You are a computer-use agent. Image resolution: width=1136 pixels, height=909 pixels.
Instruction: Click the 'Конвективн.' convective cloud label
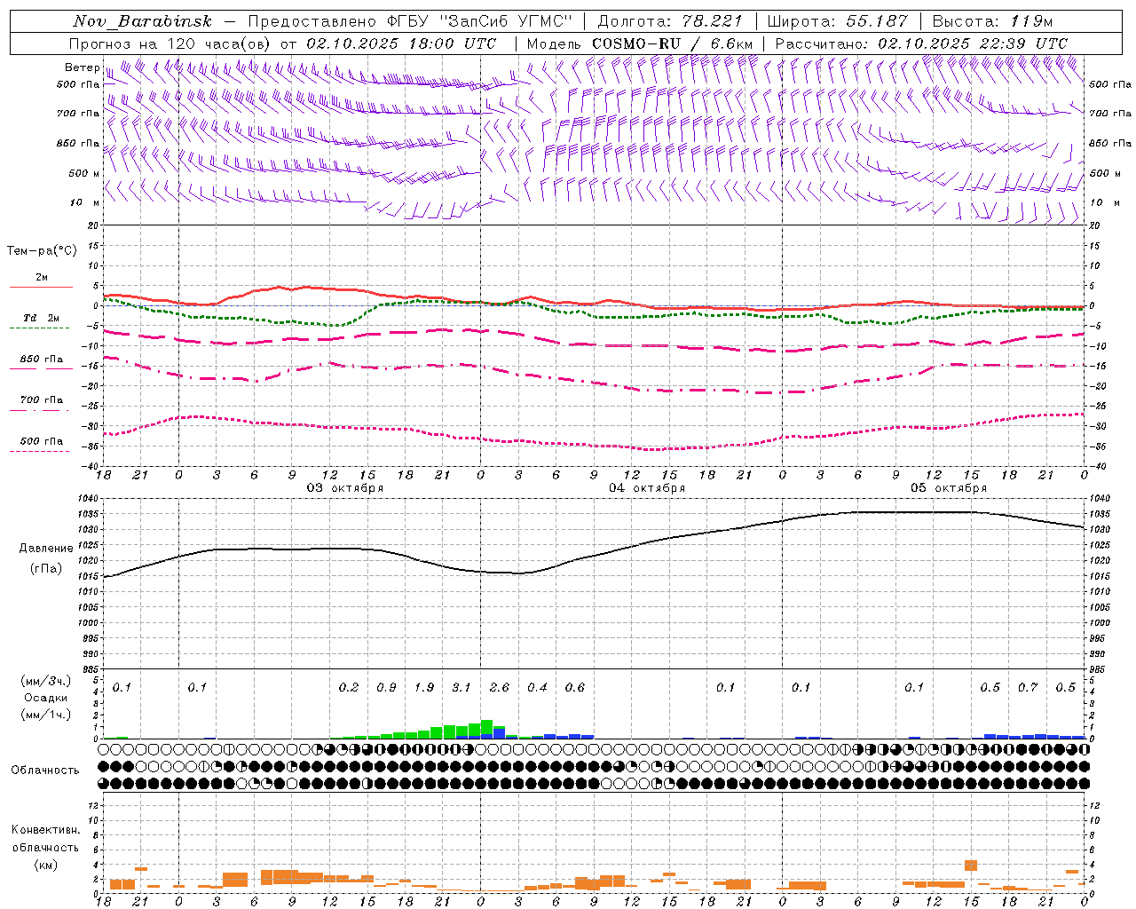(45, 830)
